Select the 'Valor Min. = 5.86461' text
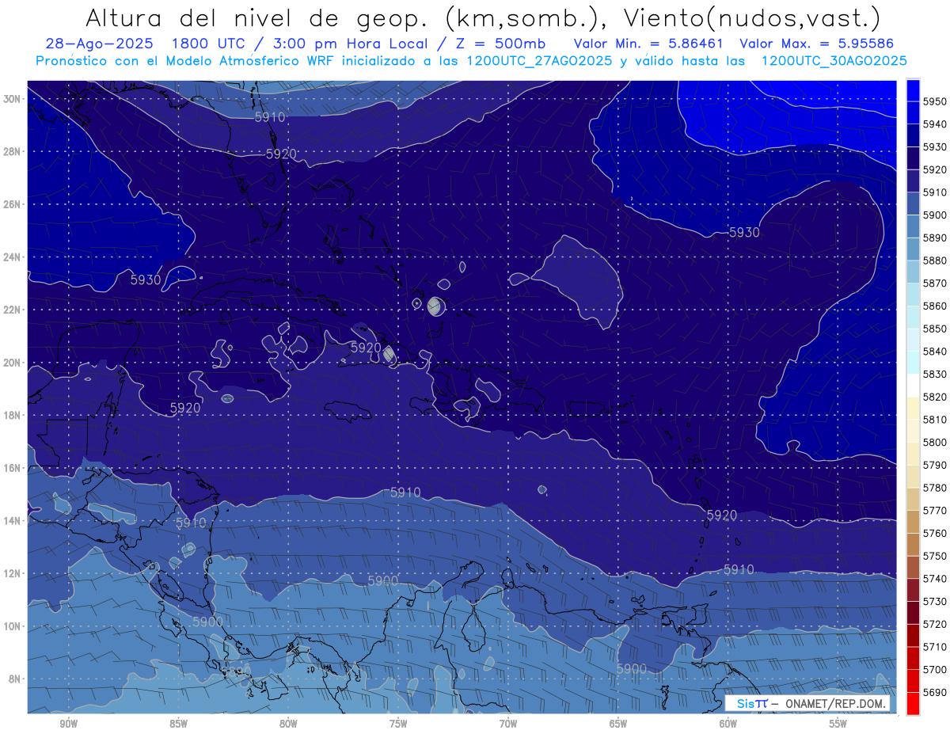 [650, 44]
